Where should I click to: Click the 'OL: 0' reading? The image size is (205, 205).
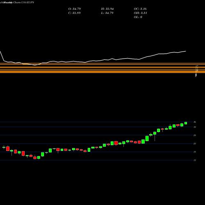coord(138,17)
